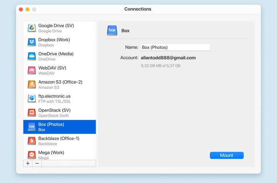
Task: Click the Backblaze flame icon
Action: 32,141
